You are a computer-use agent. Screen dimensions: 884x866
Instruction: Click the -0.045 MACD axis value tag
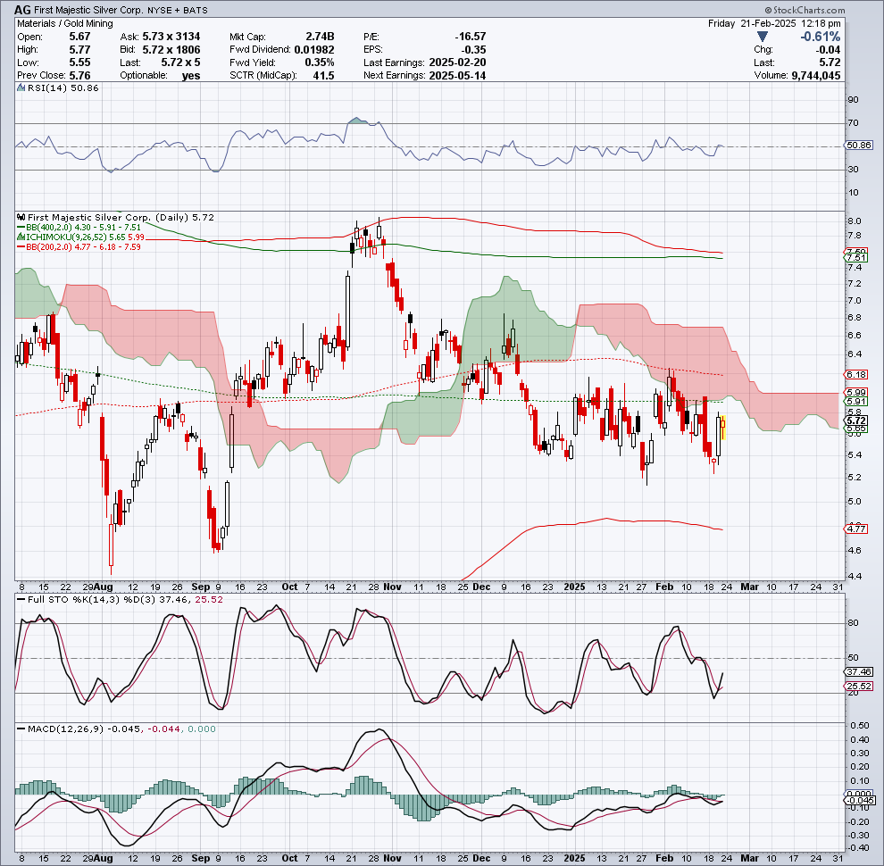pyautogui.click(x=861, y=801)
